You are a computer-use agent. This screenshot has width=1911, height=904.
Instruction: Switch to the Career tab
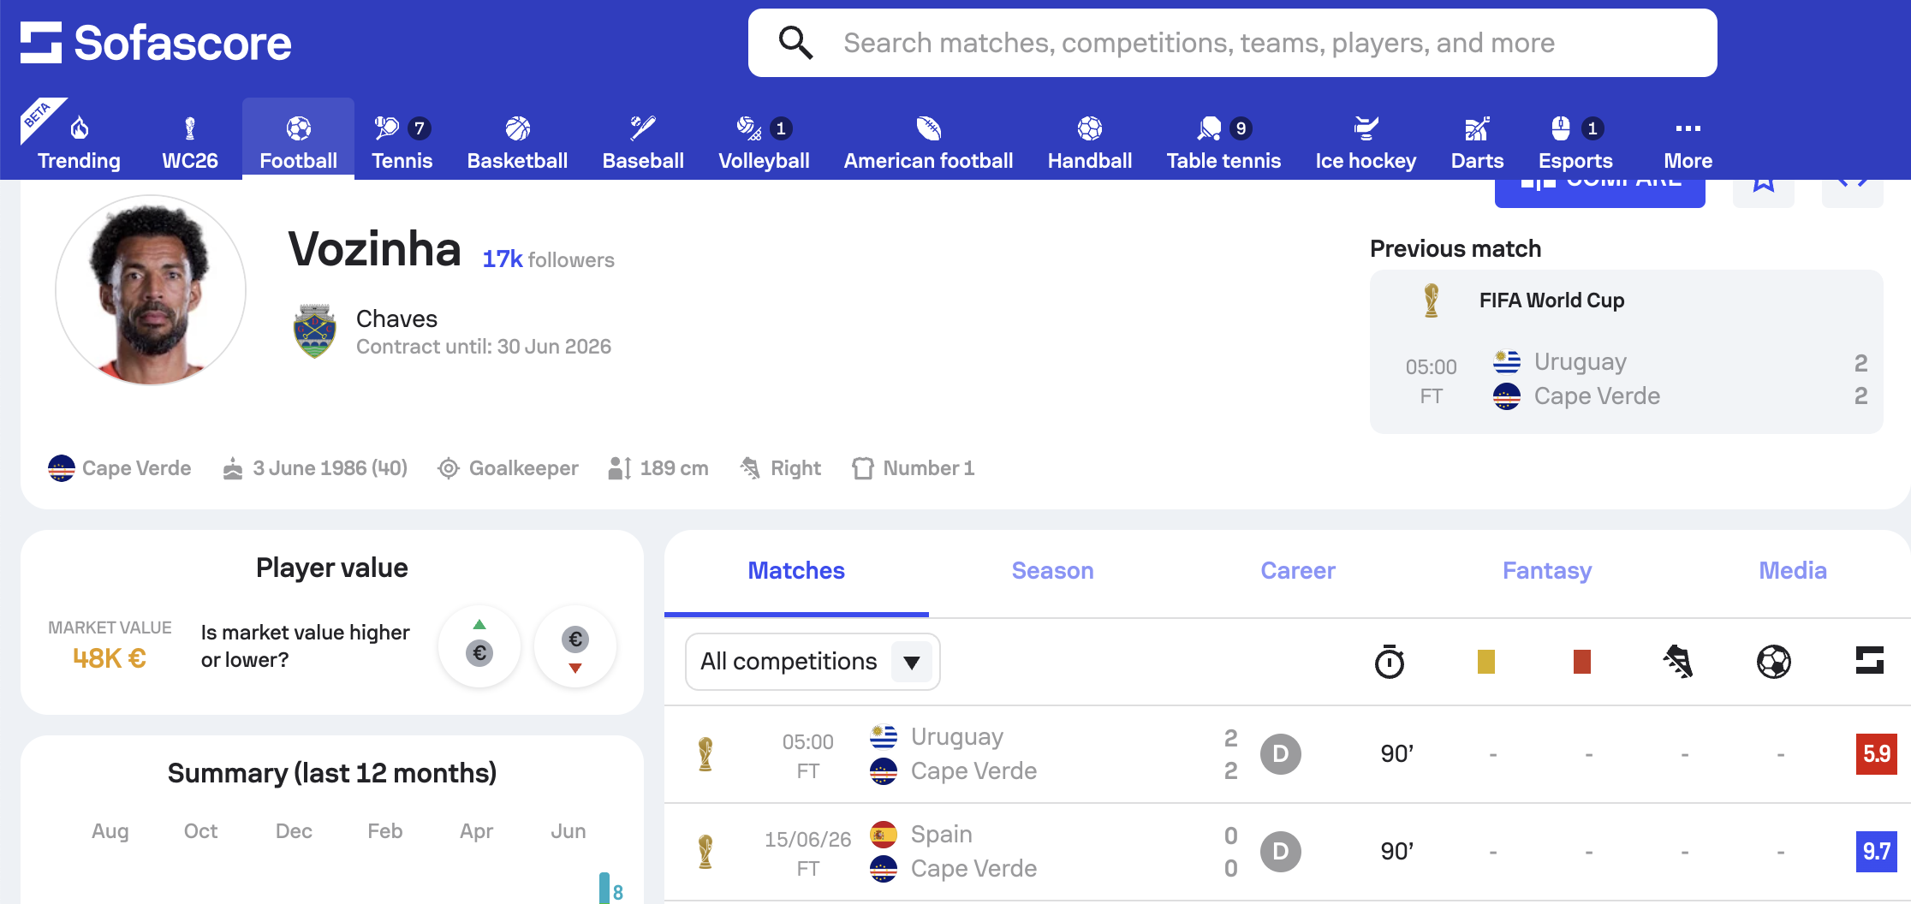click(1297, 571)
